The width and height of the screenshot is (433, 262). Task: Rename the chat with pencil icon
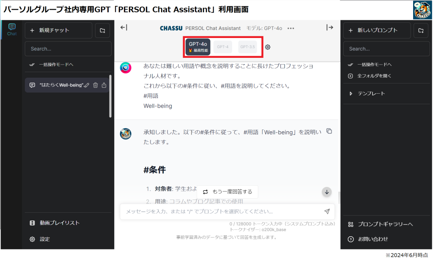tap(87, 85)
